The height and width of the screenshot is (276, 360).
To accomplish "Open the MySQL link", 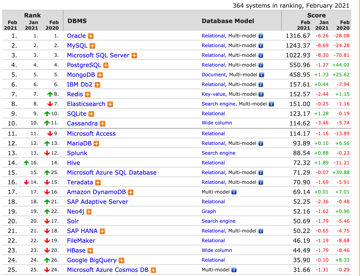I will [x=77, y=46].
